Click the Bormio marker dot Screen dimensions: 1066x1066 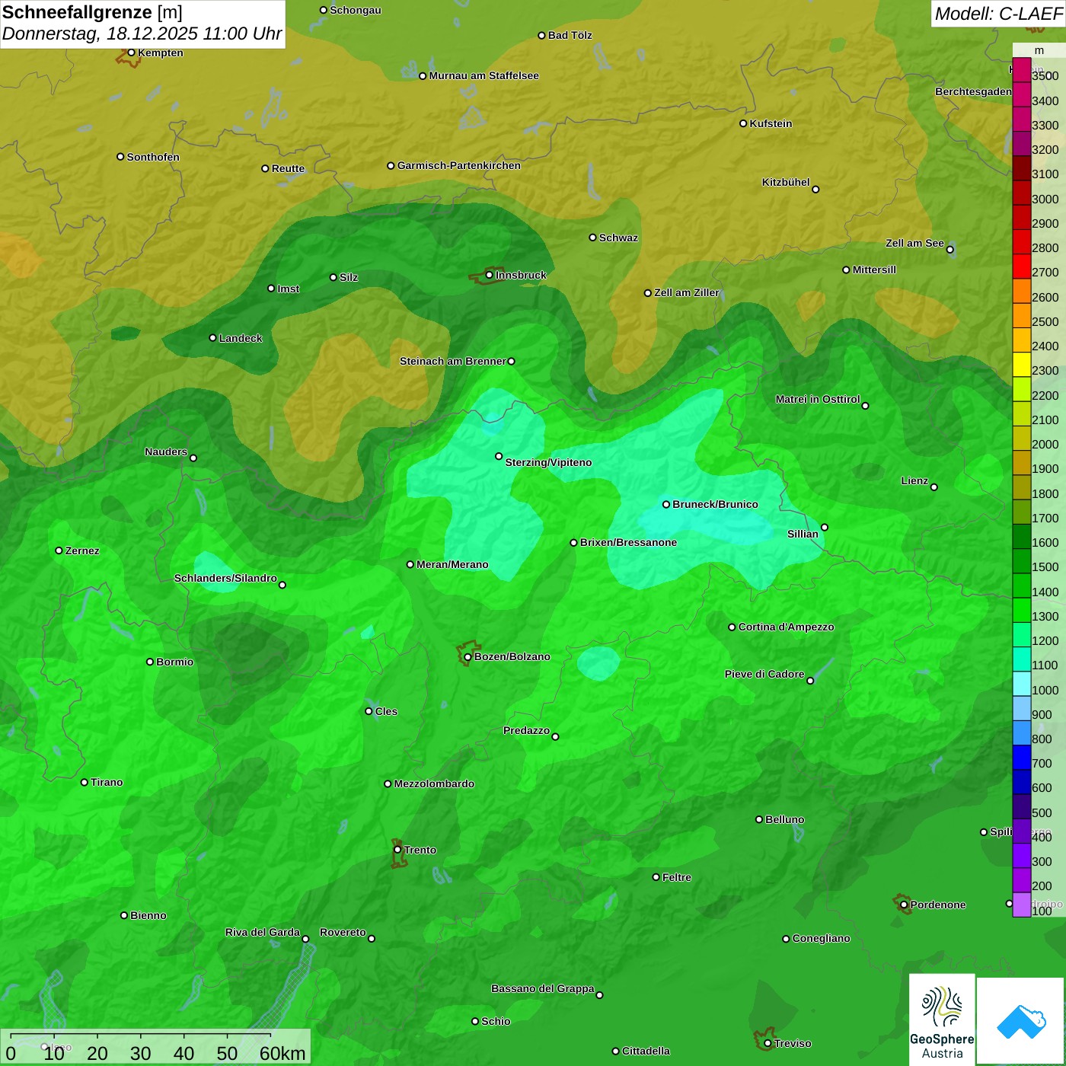pos(150,662)
